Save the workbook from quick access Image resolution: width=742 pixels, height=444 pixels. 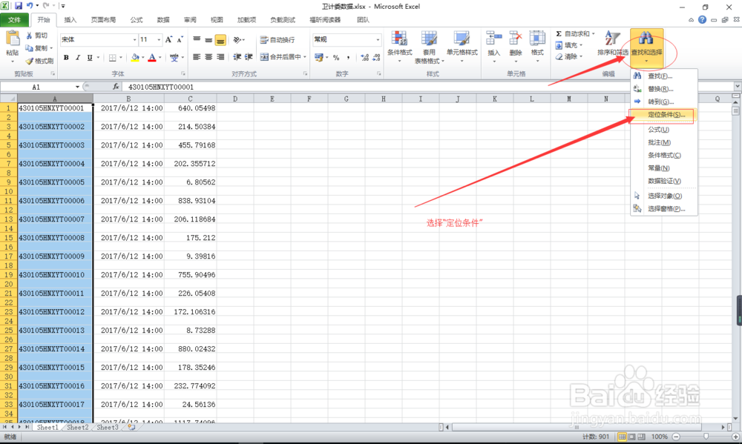19,6
